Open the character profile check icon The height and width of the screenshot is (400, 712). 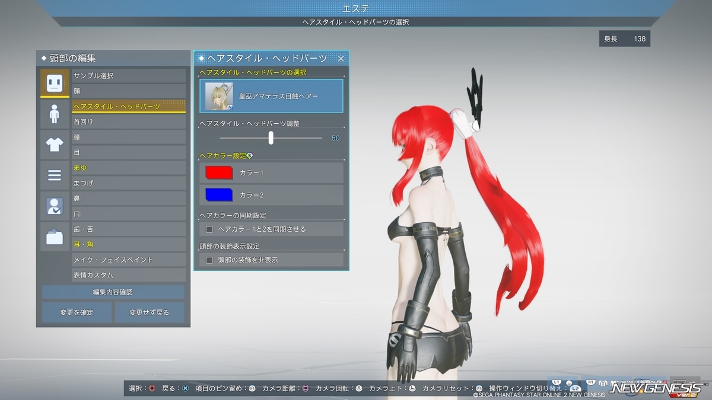(55, 206)
